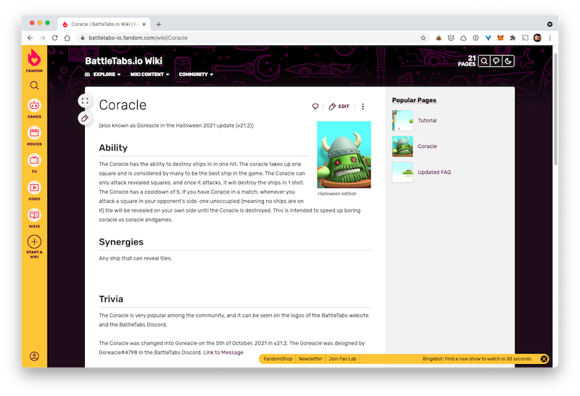Click browser home button

click(x=67, y=38)
